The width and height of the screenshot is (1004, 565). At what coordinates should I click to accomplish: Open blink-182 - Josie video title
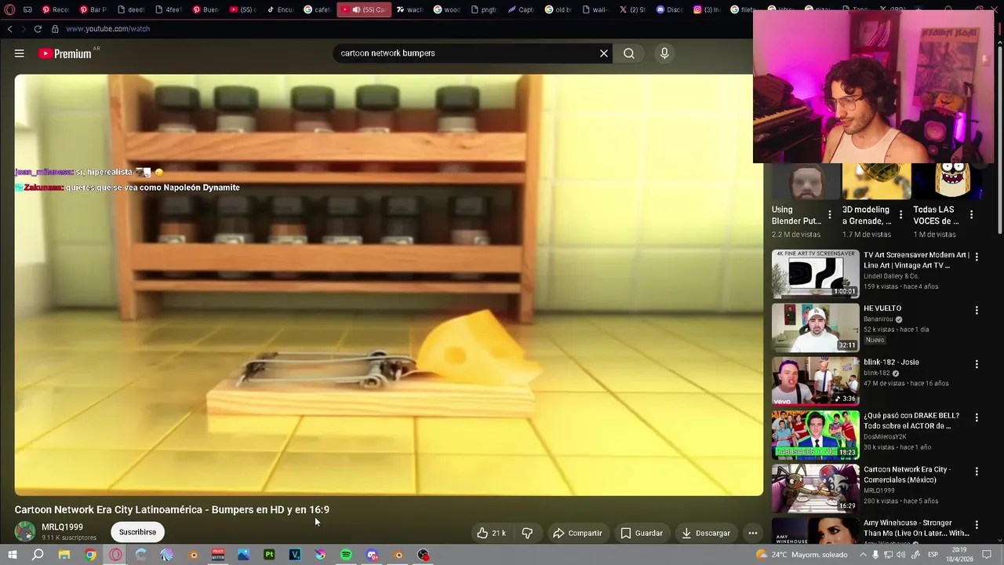pyautogui.click(x=891, y=363)
